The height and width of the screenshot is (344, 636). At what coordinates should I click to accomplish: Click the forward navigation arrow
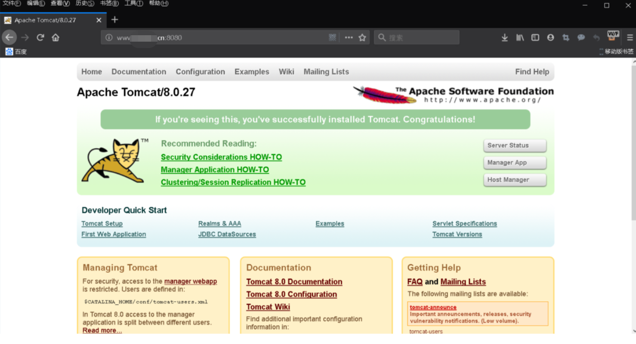(x=25, y=37)
